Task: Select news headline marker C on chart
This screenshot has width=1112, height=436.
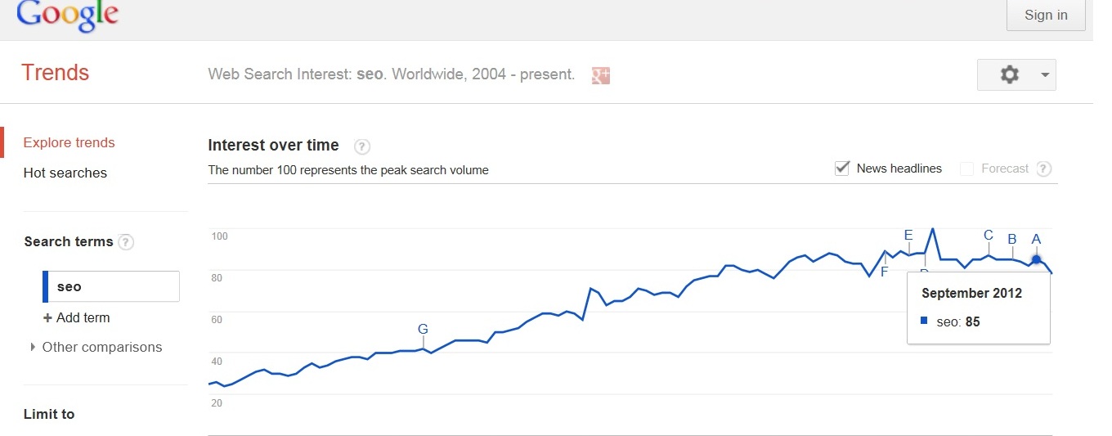Action: point(989,236)
